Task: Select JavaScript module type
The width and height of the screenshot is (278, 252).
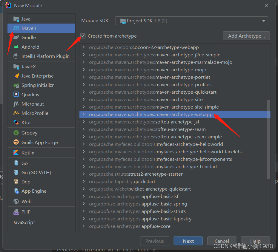Action: (x=24, y=222)
